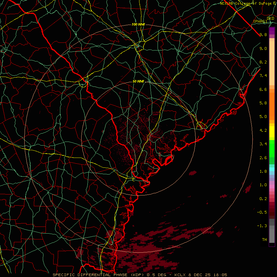Click the TH label on the scale

click(264, 240)
